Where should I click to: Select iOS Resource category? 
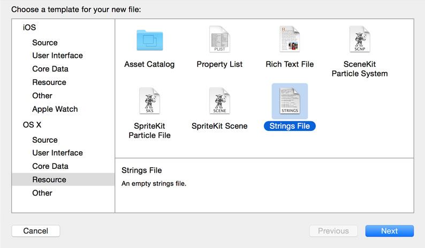[x=49, y=82]
